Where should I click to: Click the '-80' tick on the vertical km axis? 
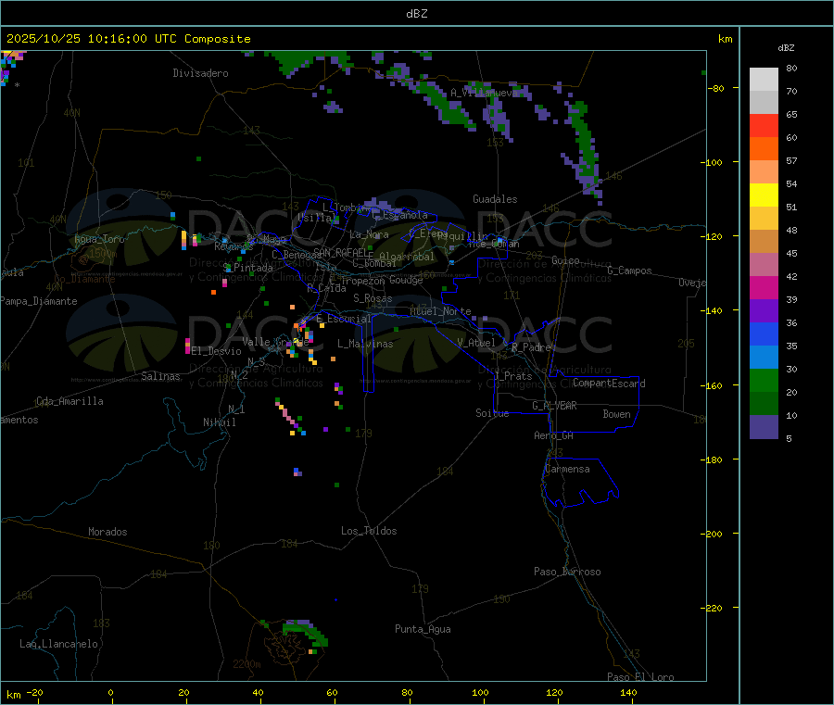pyautogui.click(x=716, y=88)
